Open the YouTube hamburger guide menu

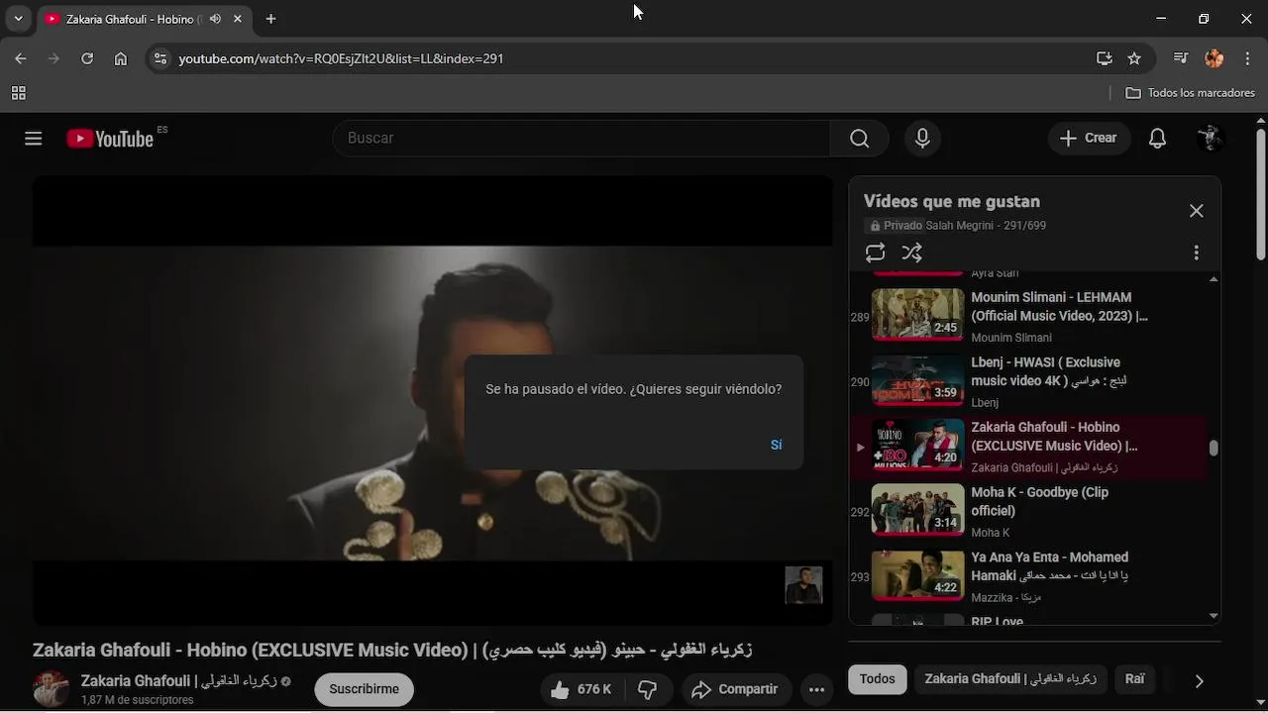[x=34, y=139]
